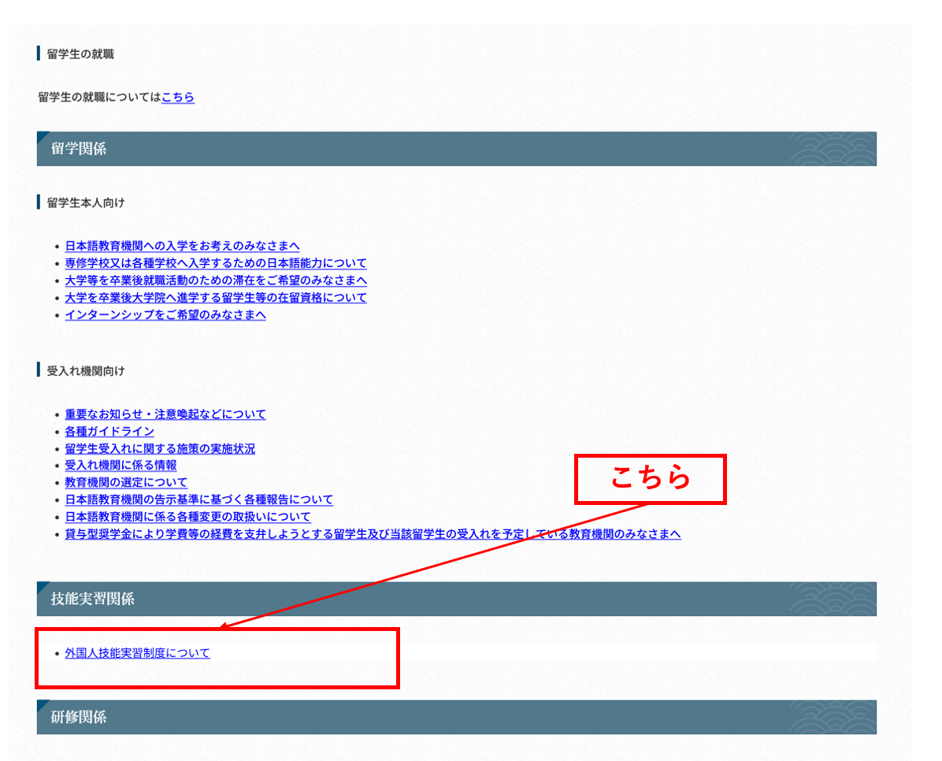The height and width of the screenshot is (761, 942).
Task: Click the blue こちら link about 留学生の就職
Action: point(178,98)
